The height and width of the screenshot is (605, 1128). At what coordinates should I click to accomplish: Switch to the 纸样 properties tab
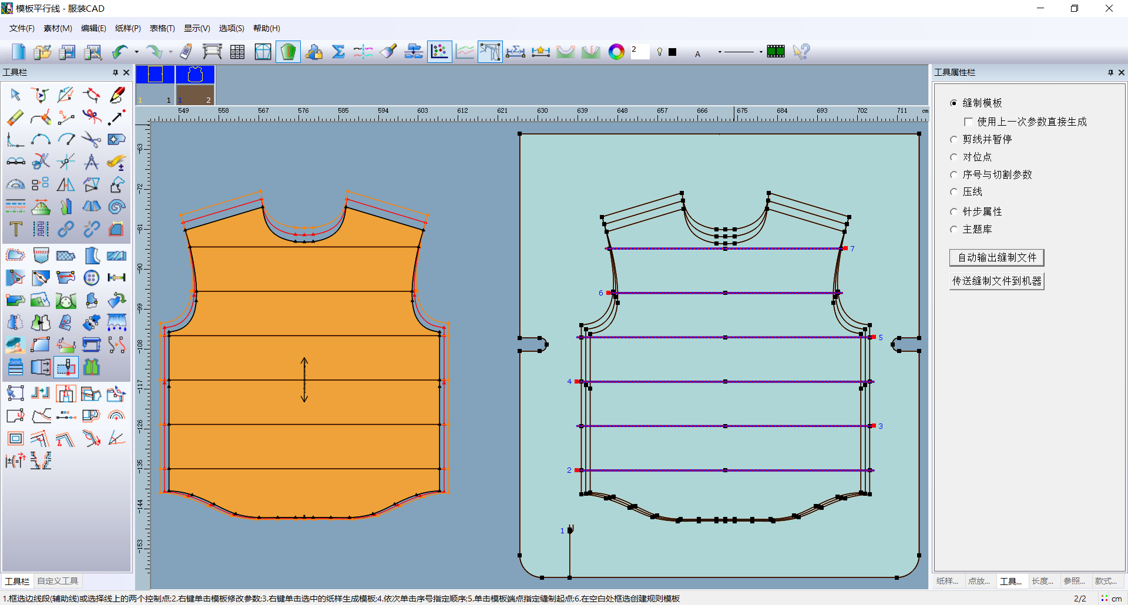[x=947, y=581]
